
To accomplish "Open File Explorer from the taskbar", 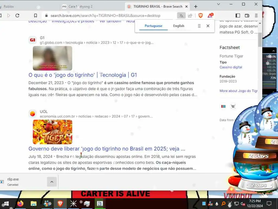I will pyautogui.click(x=33, y=204).
